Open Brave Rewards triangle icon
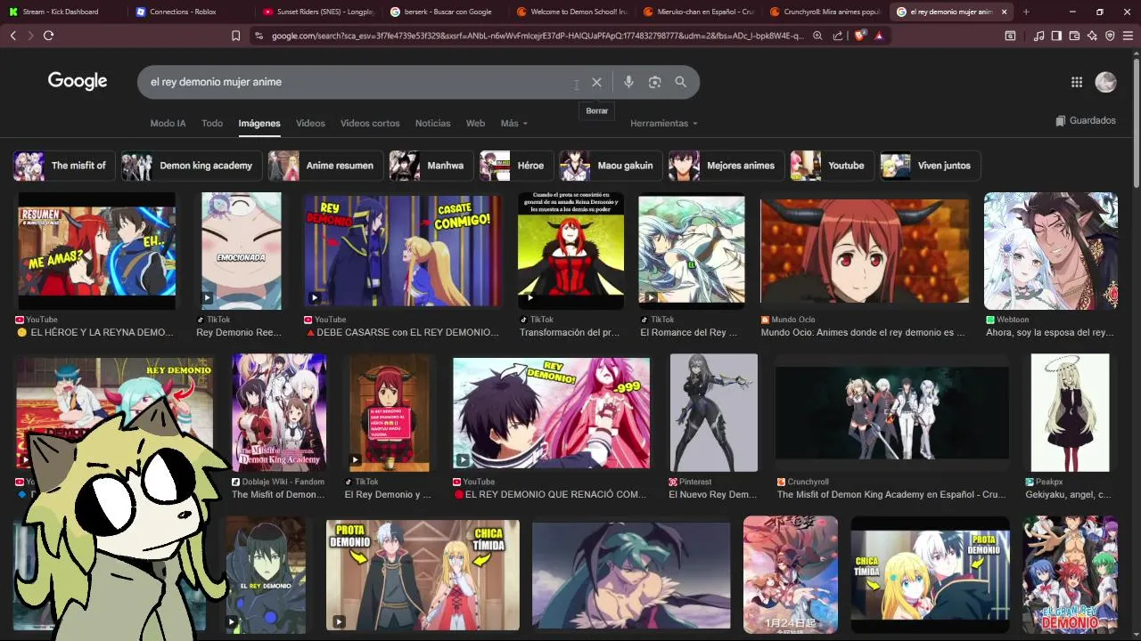 click(879, 36)
